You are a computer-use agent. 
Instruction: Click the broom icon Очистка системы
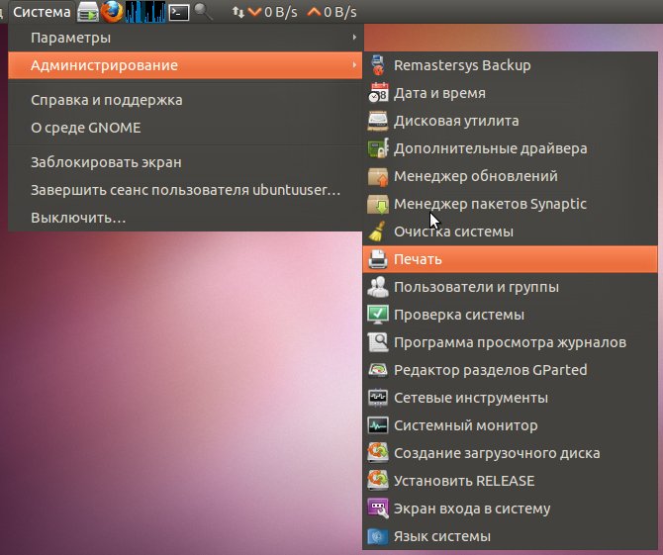point(378,231)
